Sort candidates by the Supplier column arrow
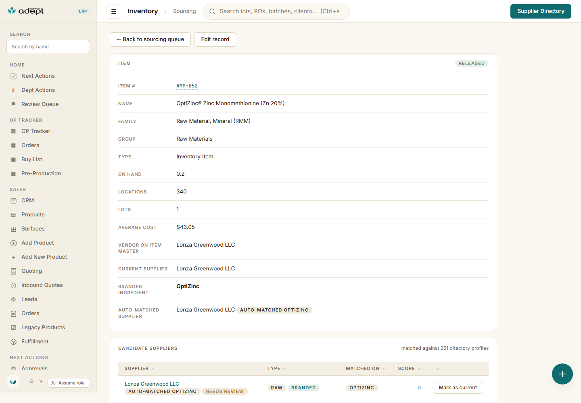This screenshot has height=403, width=581. 153,369
